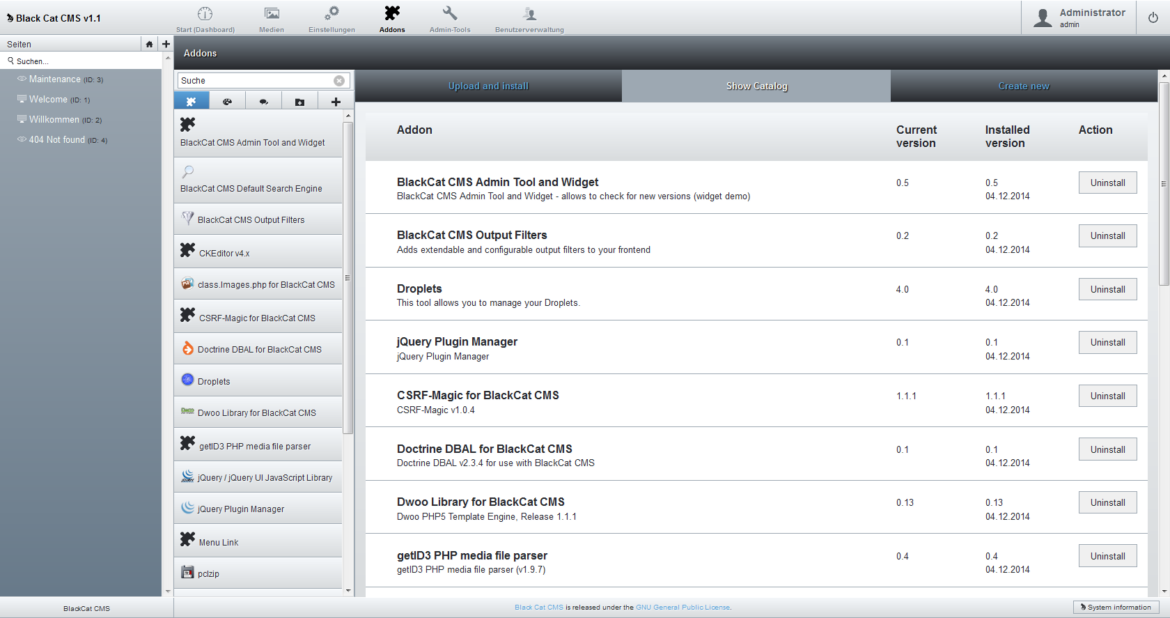Add a new page with plus icon in Seiten header
The height and width of the screenshot is (618, 1170).
coord(166,44)
